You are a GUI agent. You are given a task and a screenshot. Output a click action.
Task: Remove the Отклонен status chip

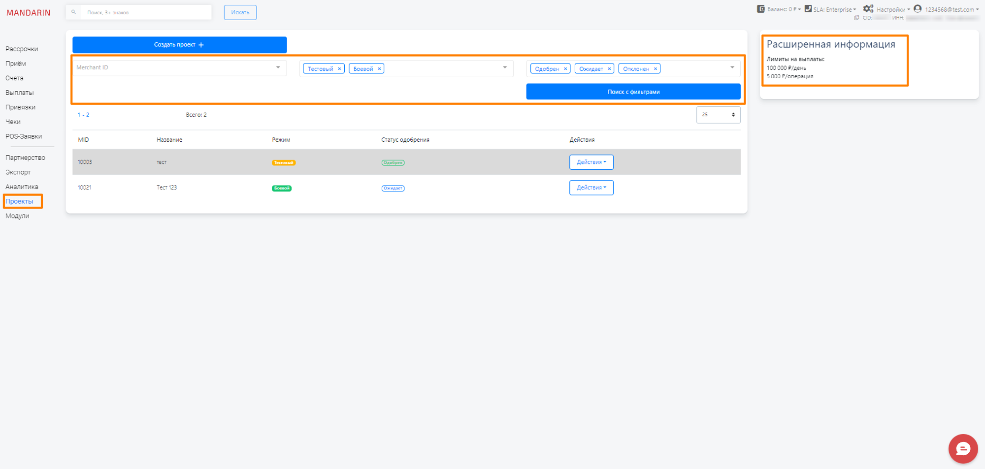[655, 68]
